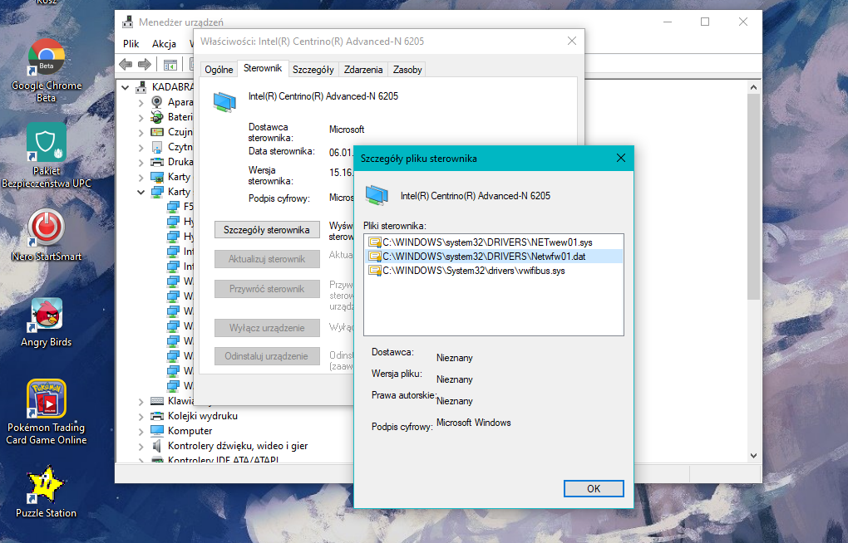The image size is (848, 543).
Task: Open Pokémon Trading Card Game Online icon
Action: click(x=47, y=412)
